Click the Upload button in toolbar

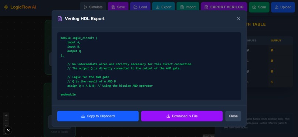pos(283,7)
